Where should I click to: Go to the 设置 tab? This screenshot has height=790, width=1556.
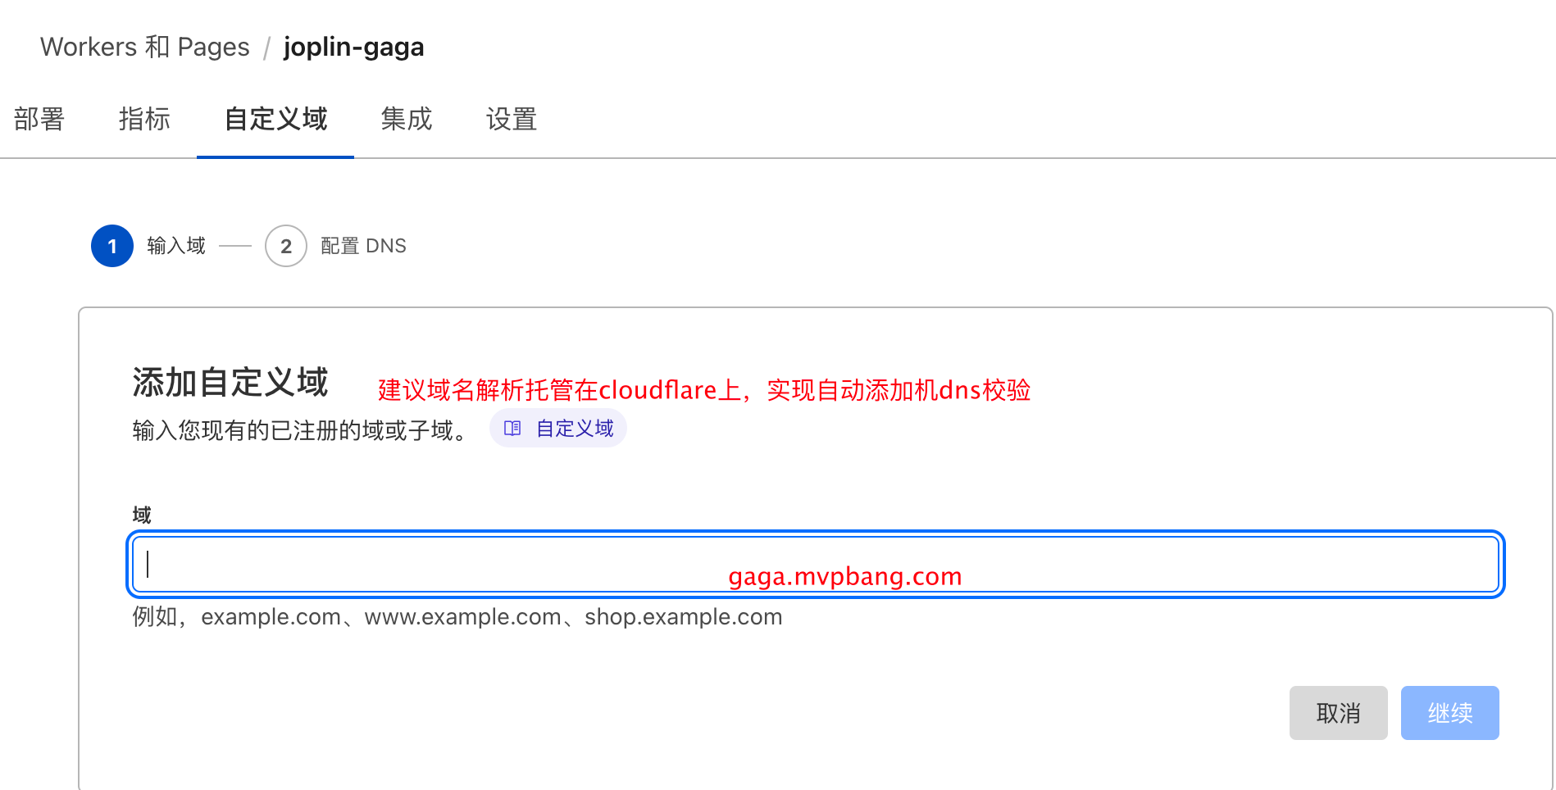(x=511, y=120)
